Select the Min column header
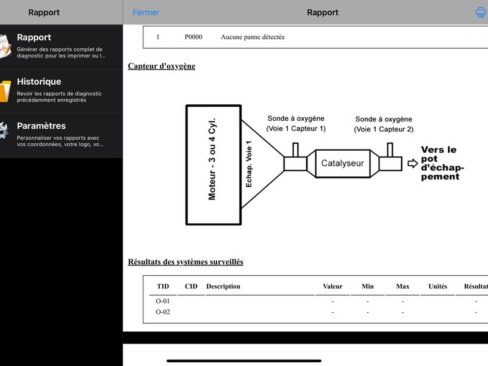488x366 pixels. 368,286
